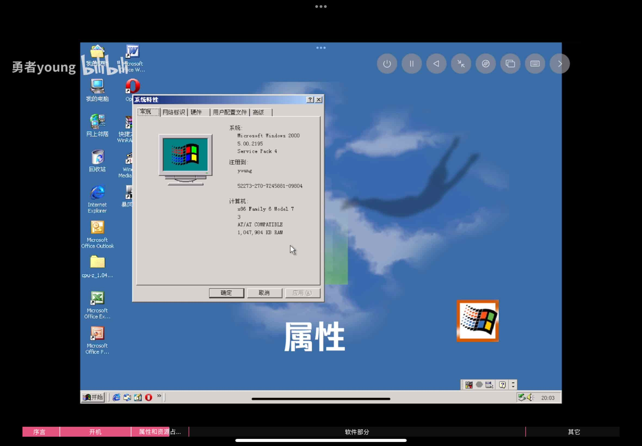This screenshot has height=446, width=642.
Task: Click the "AT/AT COMPATIBLE" text
Action: coord(260,224)
